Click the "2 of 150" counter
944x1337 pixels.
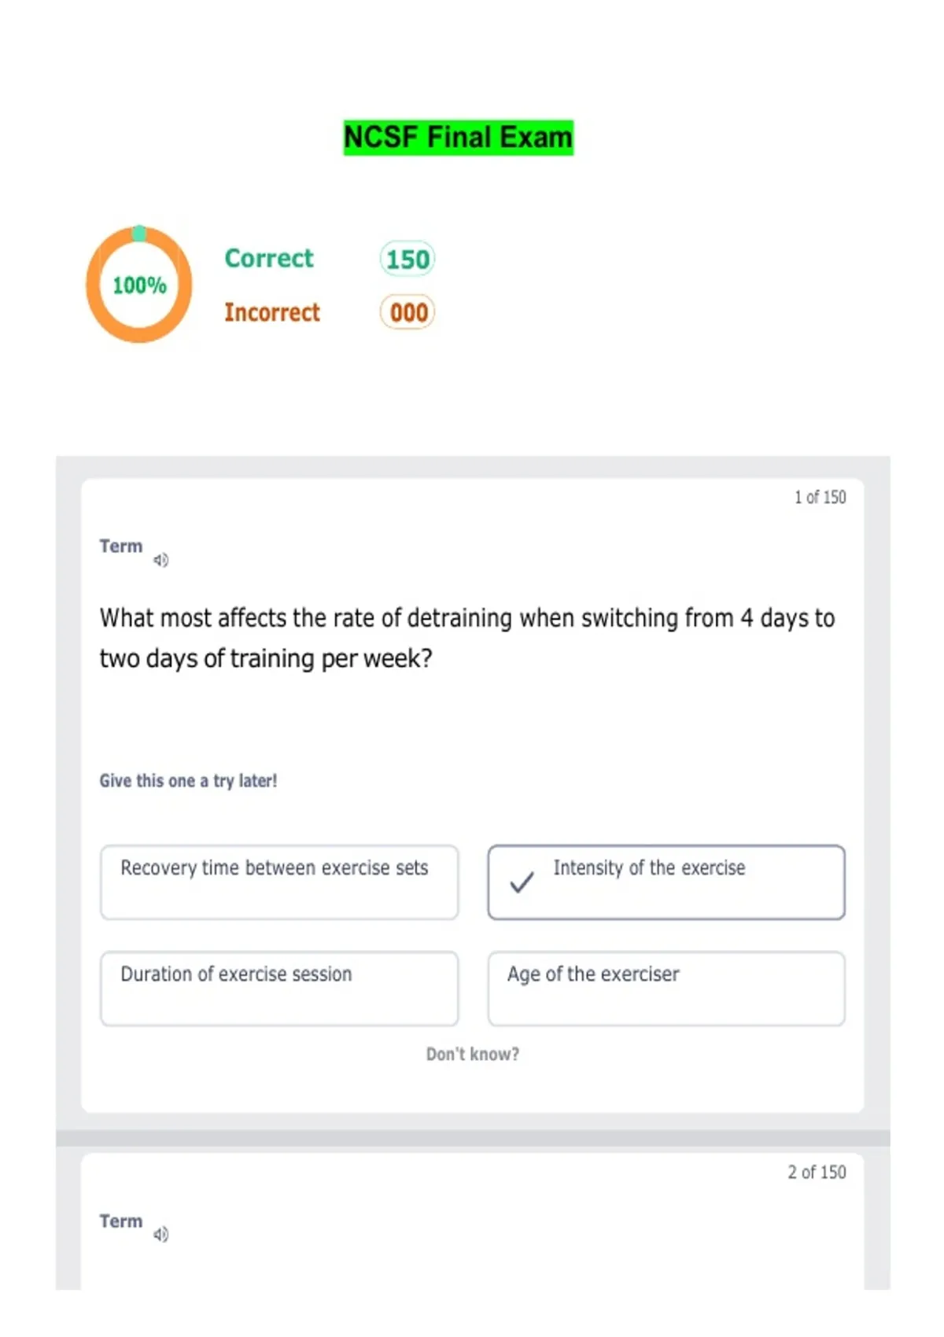coord(817,1172)
